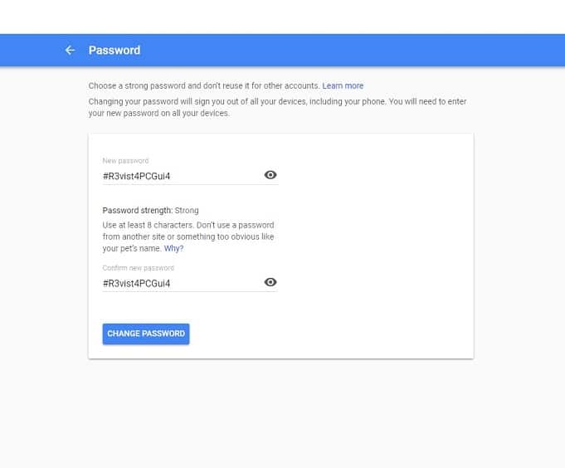
Task: Click the Strong strength indicator word
Action: pos(187,211)
